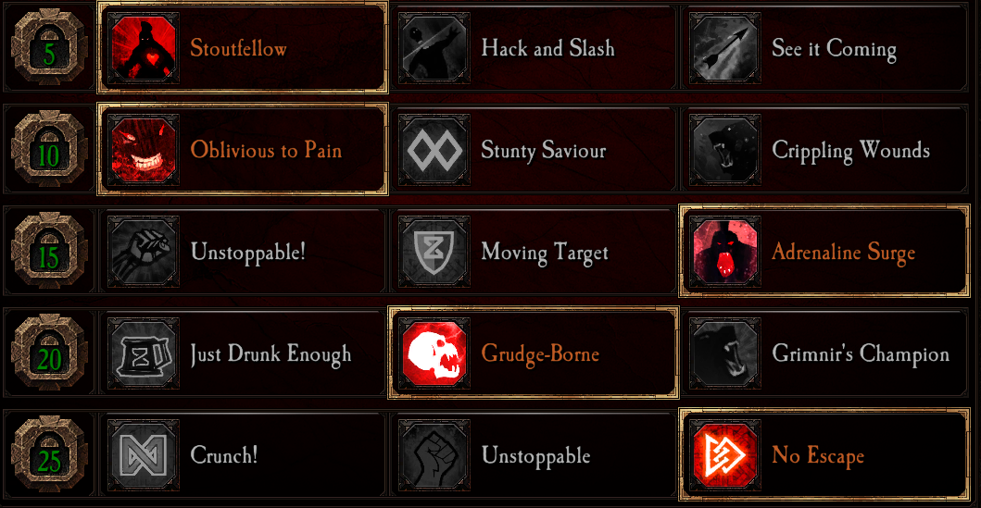Screen dimensions: 981x508
Task: Select the Stunty Saviour diamond icon
Action: click(434, 150)
